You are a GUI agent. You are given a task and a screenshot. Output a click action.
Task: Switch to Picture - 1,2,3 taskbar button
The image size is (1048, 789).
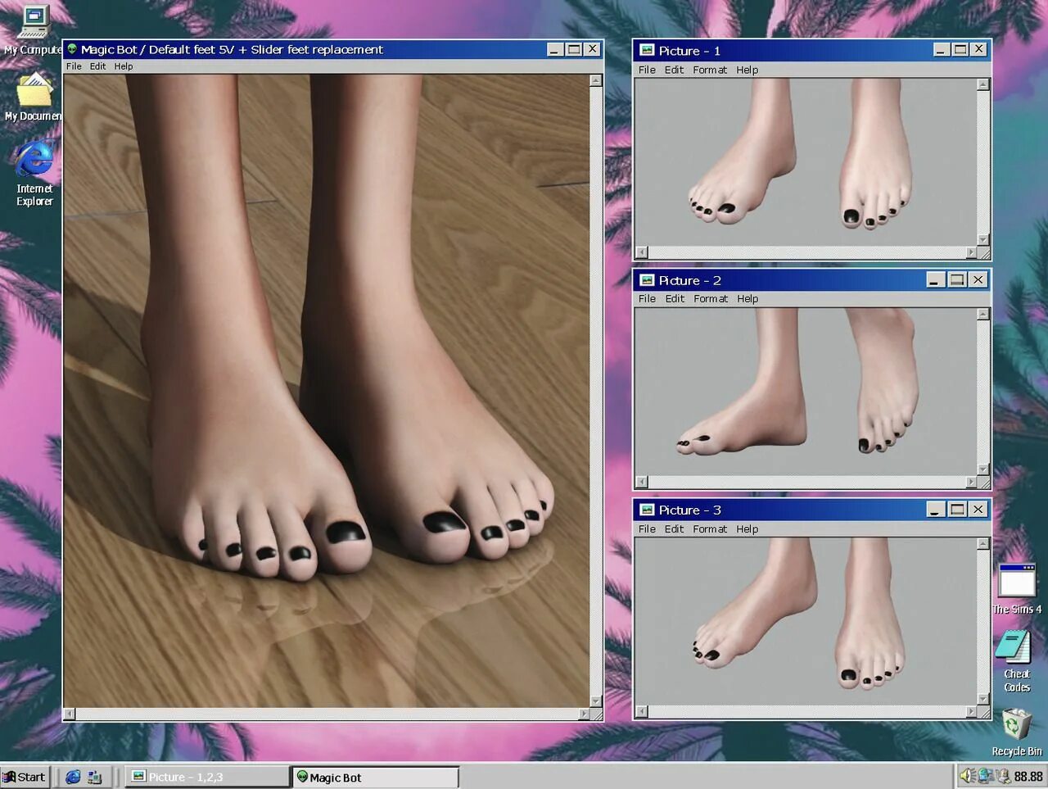tap(207, 777)
